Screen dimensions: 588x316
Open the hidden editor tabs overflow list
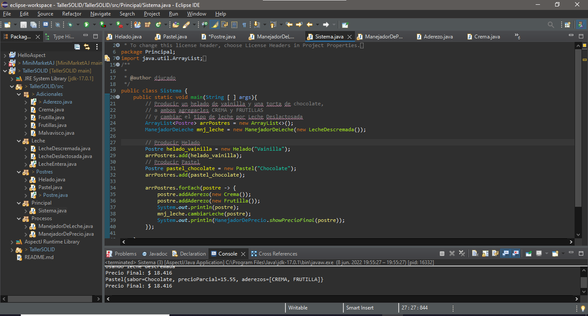click(x=517, y=37)
